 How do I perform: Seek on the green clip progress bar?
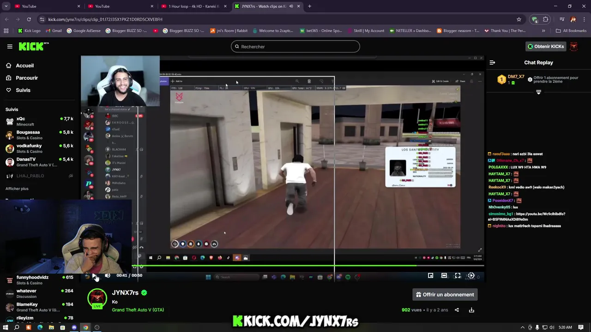tap(282, 265)
